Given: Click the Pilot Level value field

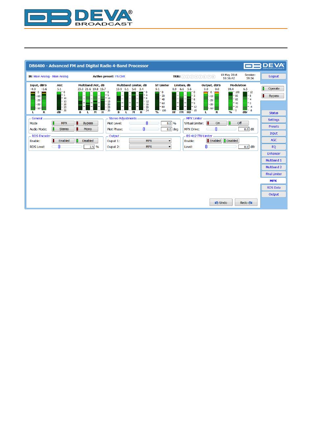Looking at the screenshot, I should pos(167,123).
